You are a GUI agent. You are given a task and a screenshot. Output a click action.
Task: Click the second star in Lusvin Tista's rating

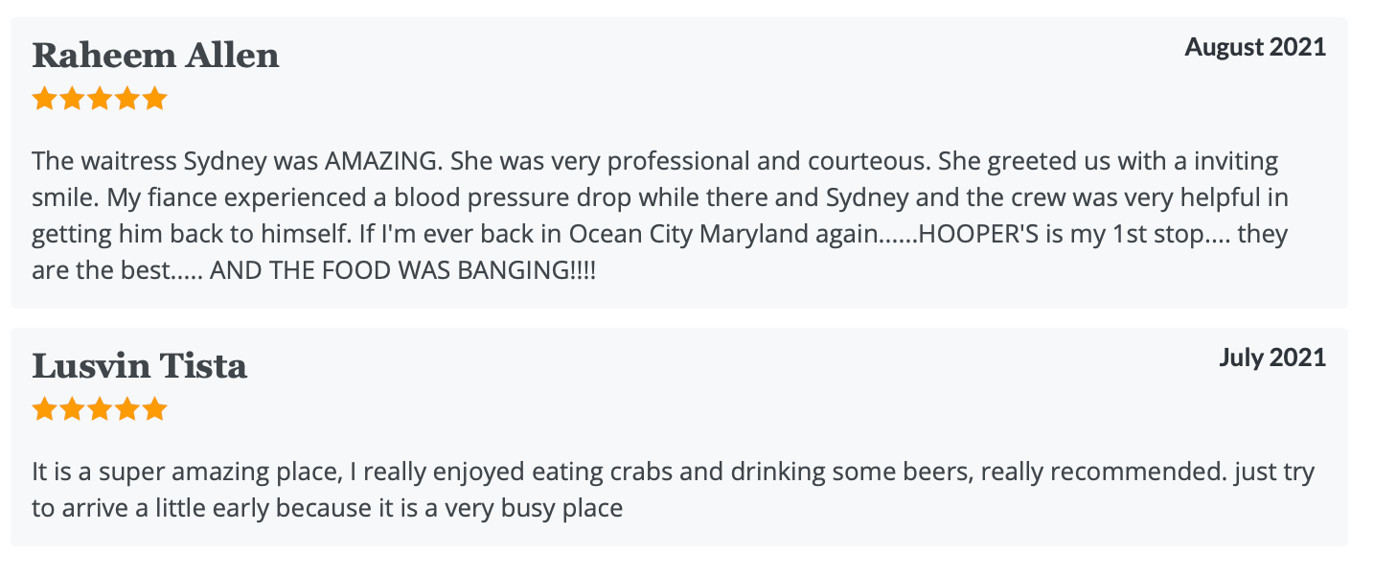pos(72,410)
